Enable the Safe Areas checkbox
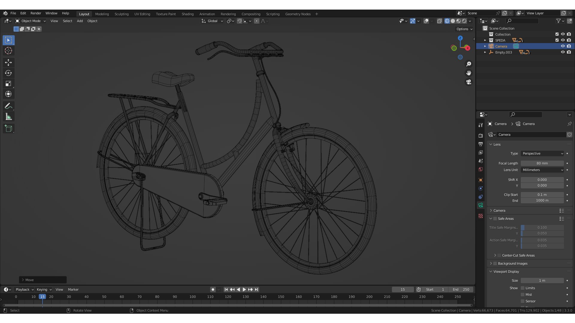This screenshot has width=575, height=323. pos(495,219)
